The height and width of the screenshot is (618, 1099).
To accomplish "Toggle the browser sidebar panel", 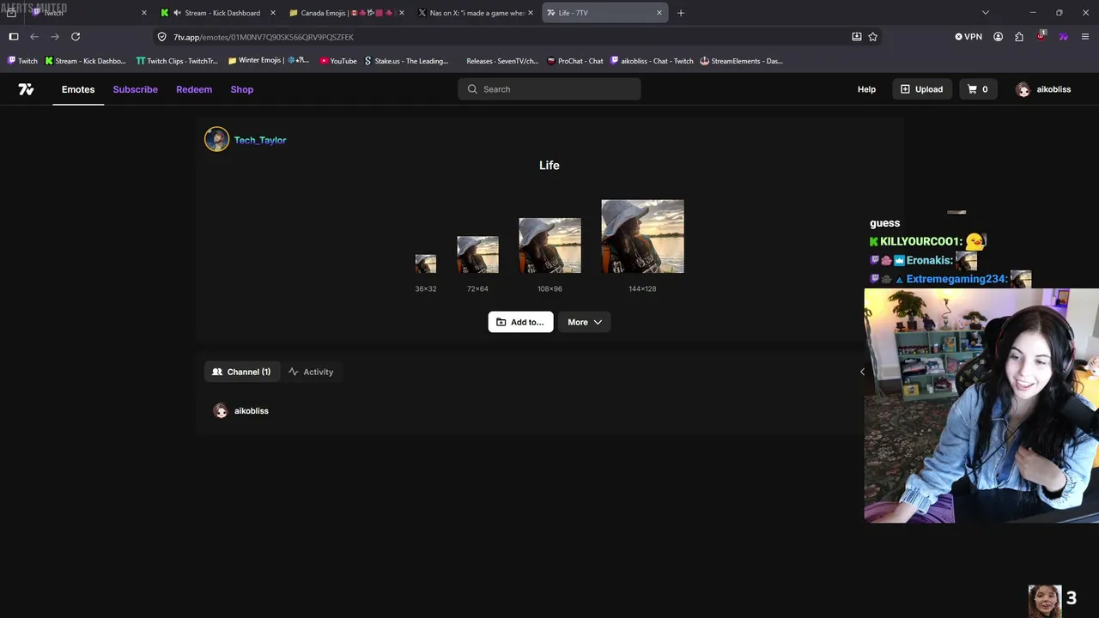I will pos(14,37).
